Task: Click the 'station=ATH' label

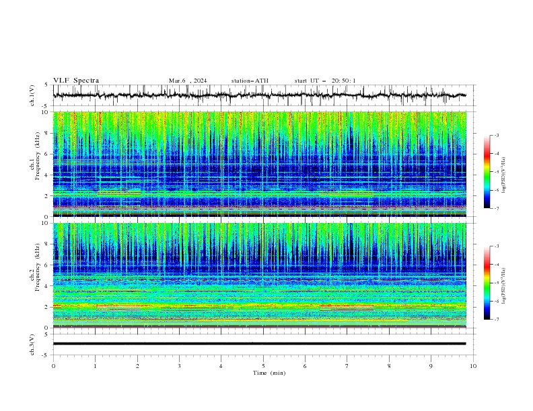Action: [x=250, y=81]
